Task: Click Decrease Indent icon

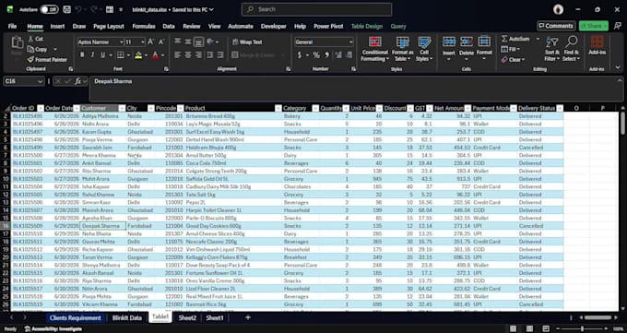Action: click(209, 54)
